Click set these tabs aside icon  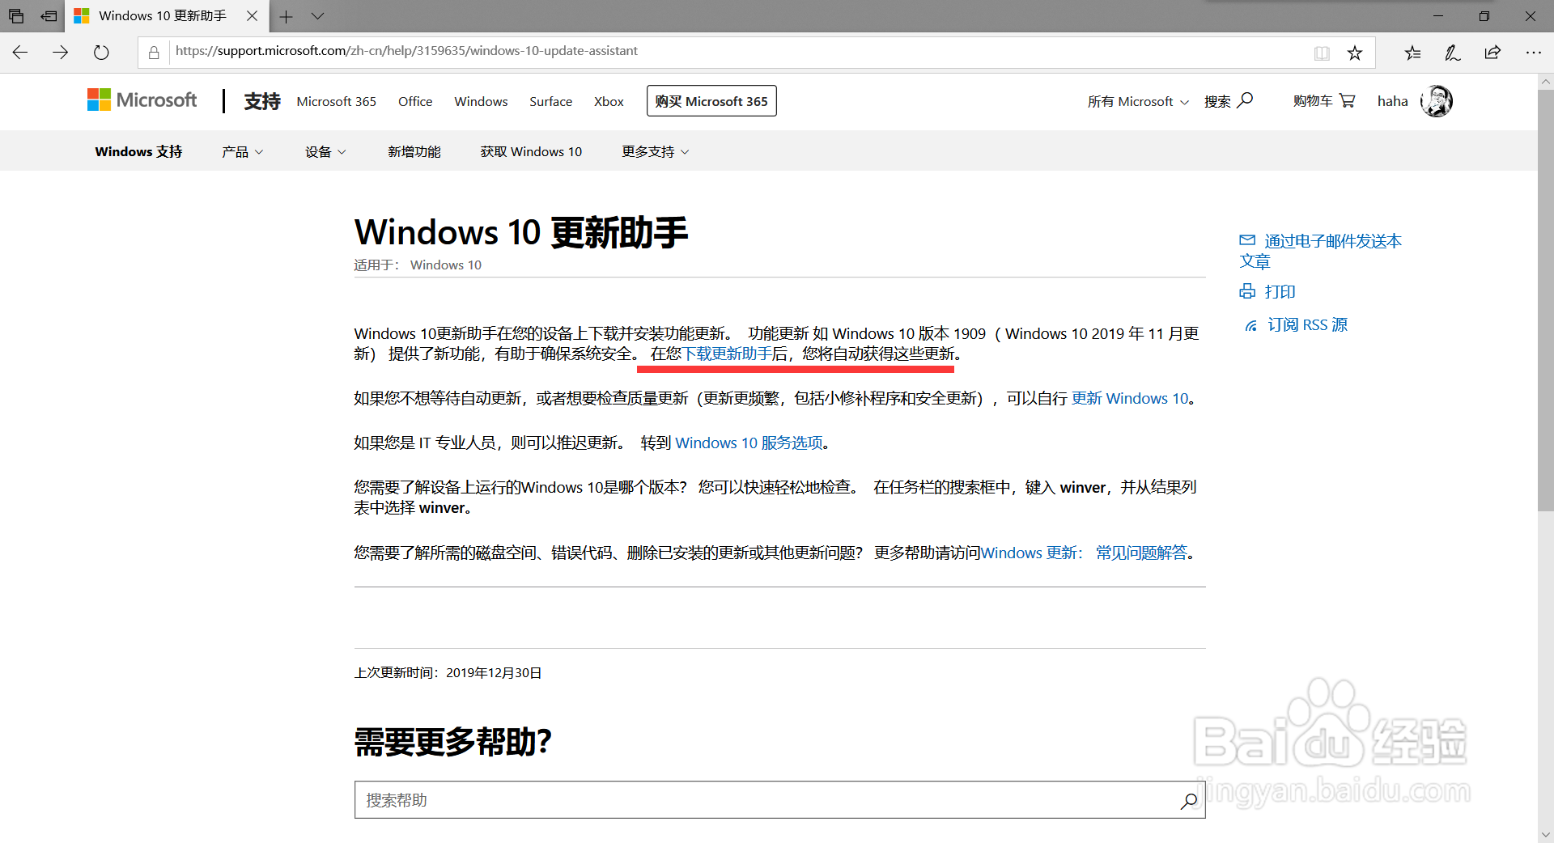49,16
